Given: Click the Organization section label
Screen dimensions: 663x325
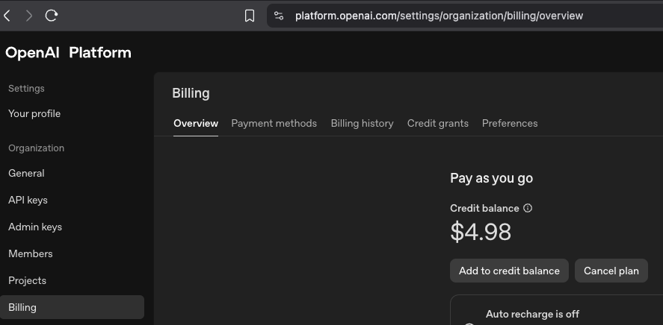Looking at the screenshot, I should click(37, 148).
